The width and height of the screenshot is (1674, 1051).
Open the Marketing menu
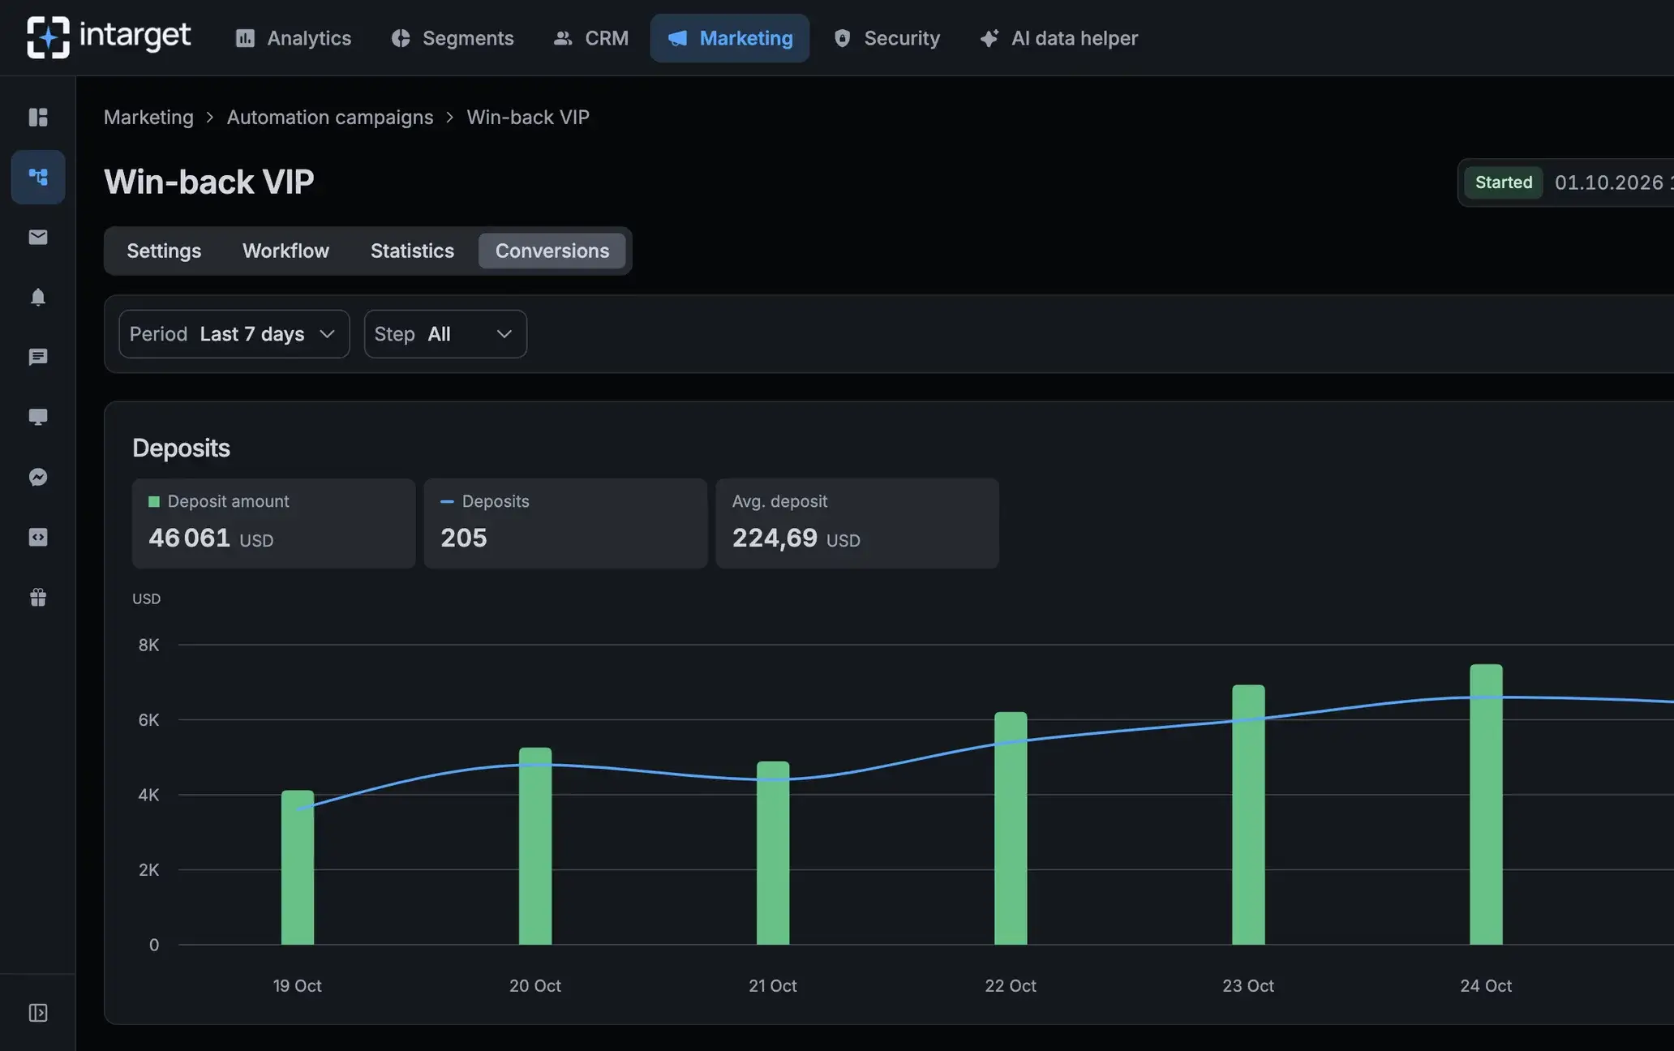coord(730,38)
